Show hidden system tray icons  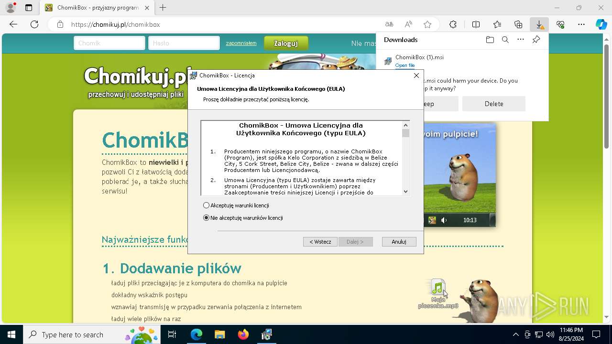point(515,334)
